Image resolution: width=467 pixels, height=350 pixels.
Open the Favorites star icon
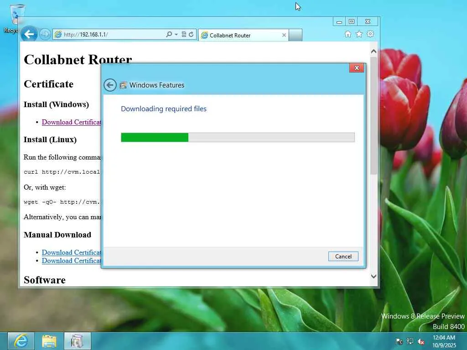point(359,34)
